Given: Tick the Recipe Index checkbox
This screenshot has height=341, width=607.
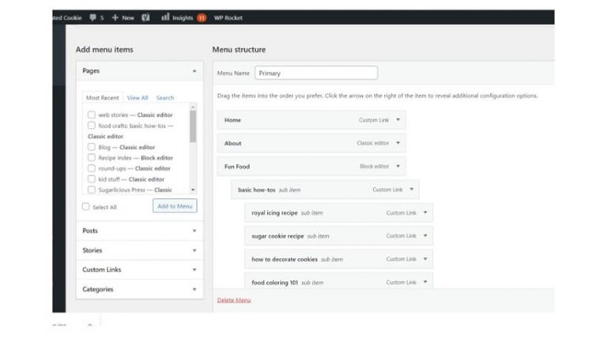Looking at the screenshot, I should click(x=92, y=158).
